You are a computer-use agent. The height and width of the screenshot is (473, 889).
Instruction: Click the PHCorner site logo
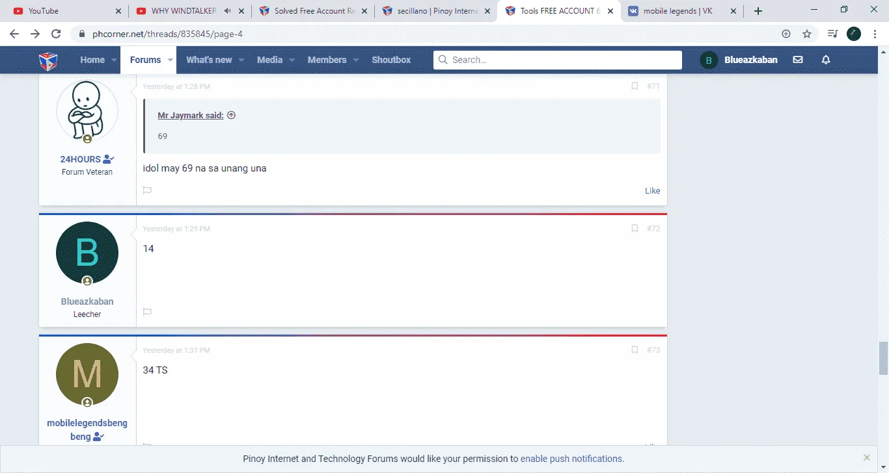48,60
